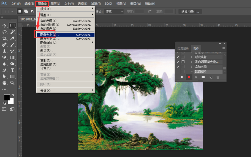The height and width of the screenshot is (157, 251).
Task: Select the Blur tool
Action: tap(4, 64)
